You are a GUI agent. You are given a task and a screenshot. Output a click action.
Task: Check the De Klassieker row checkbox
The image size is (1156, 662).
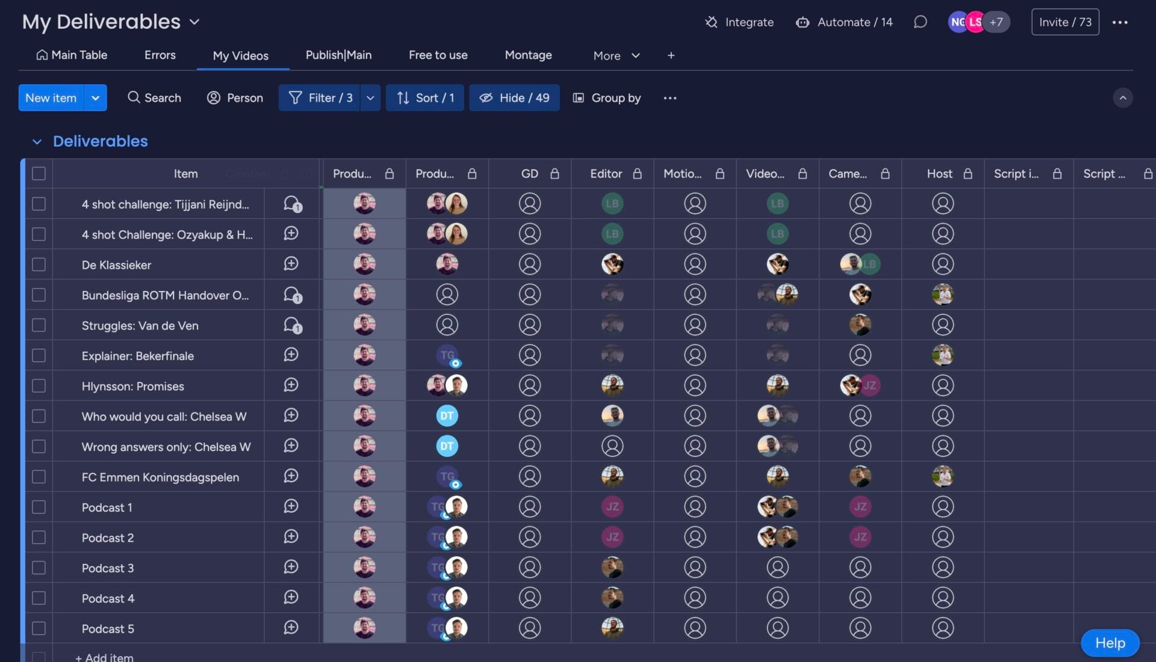pyautogui.click(x=39, y=265)
